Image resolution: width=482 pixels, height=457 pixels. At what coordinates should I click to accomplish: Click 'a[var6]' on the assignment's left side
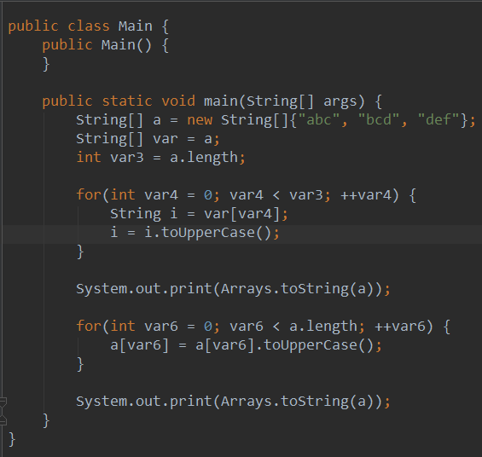(140, 345)
